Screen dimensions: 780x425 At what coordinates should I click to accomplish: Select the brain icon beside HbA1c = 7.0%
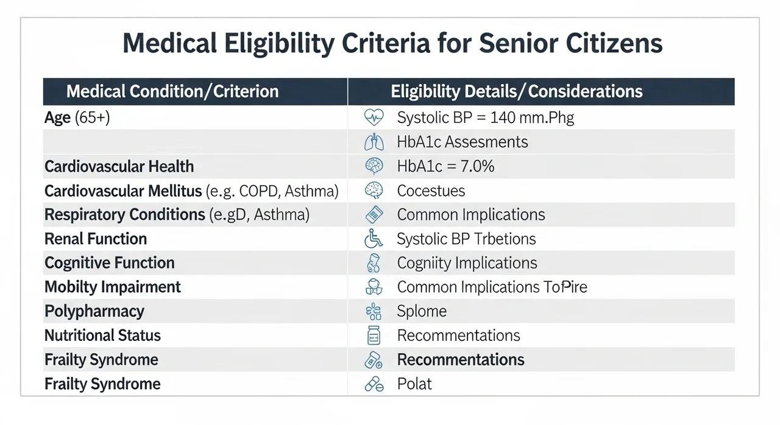(373, 166)
